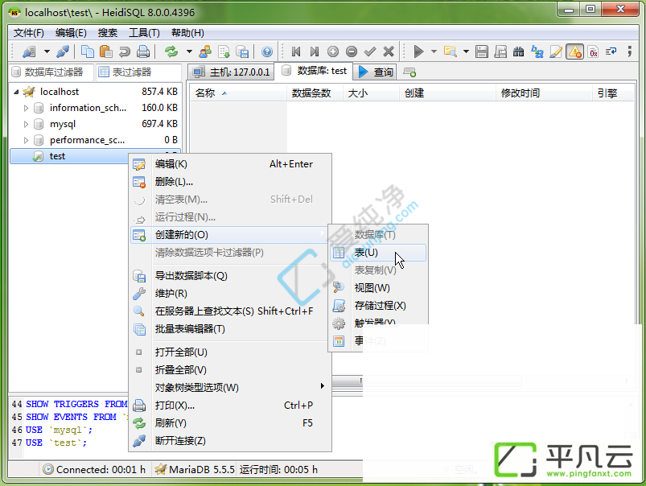This screenshot has height=486, width=646.
Task: Choose 表(U) in the submenu
Action: 378,253
